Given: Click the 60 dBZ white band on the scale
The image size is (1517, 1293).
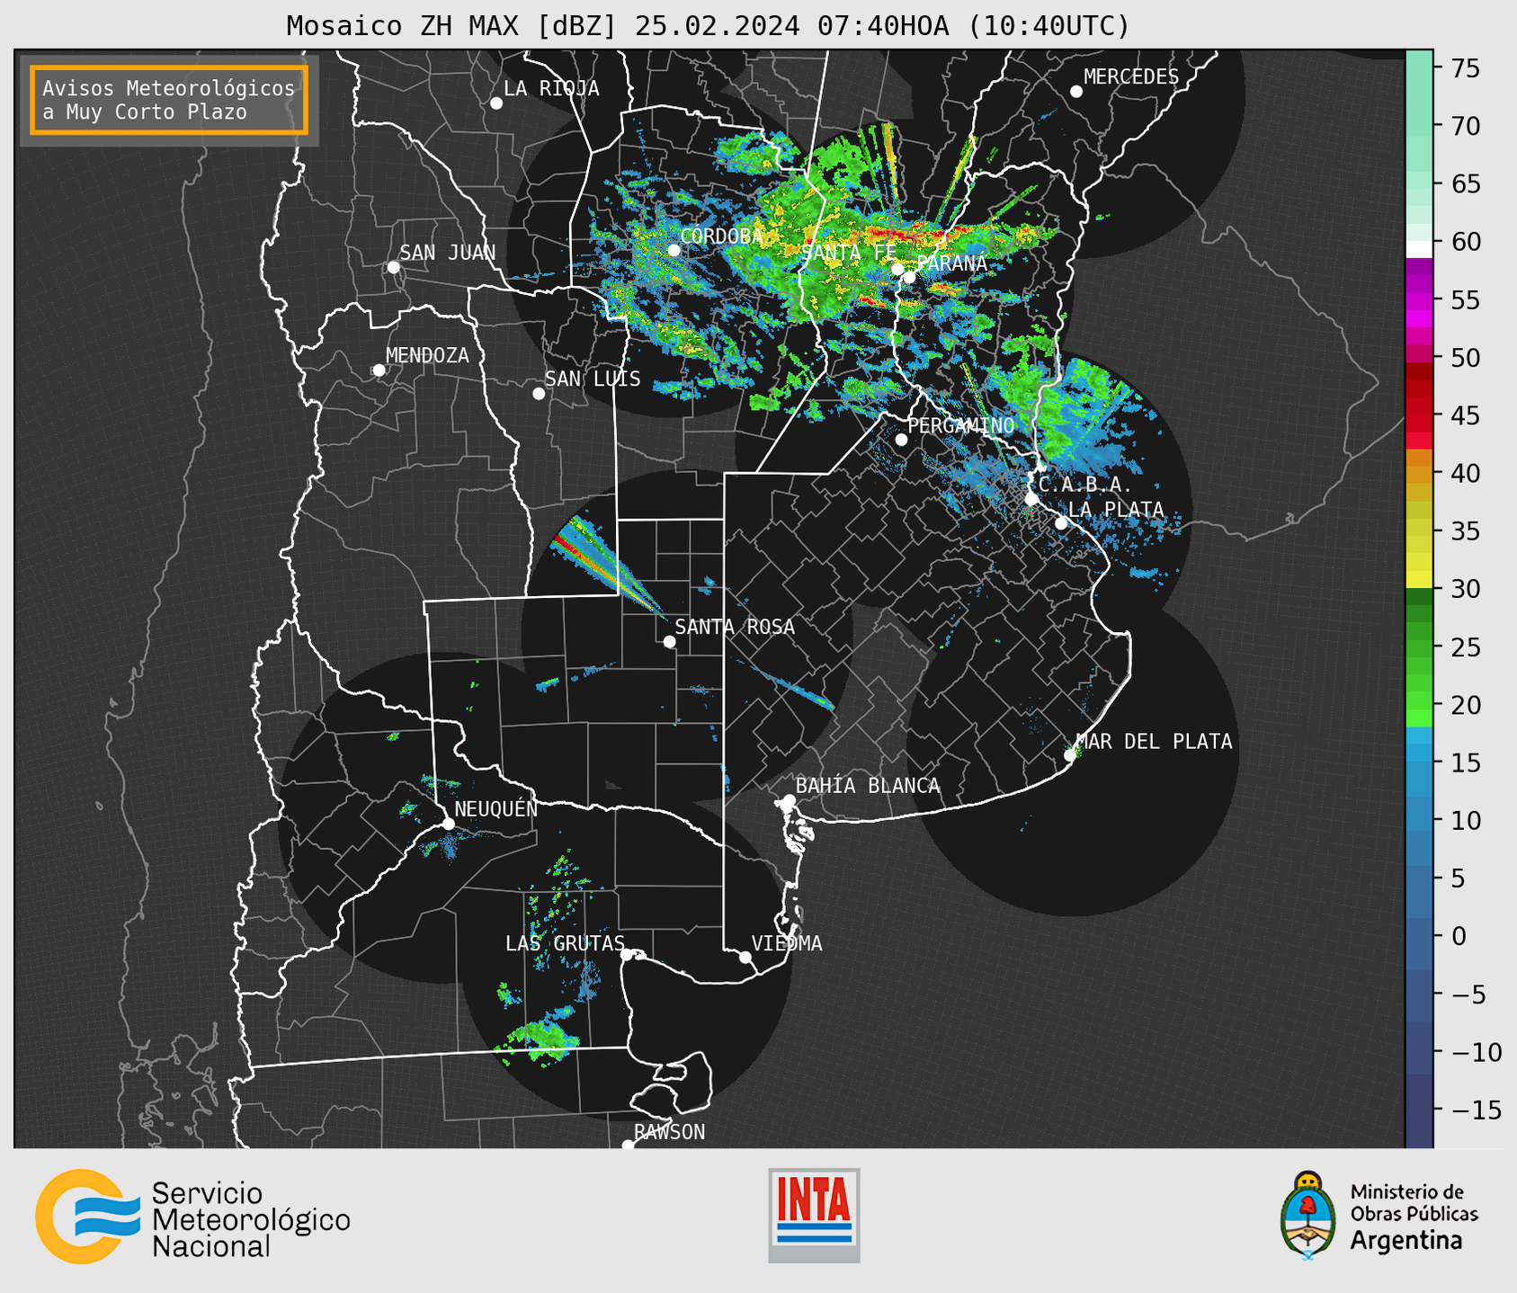Looking at the screenshot, I should [x=1419, y=248].
